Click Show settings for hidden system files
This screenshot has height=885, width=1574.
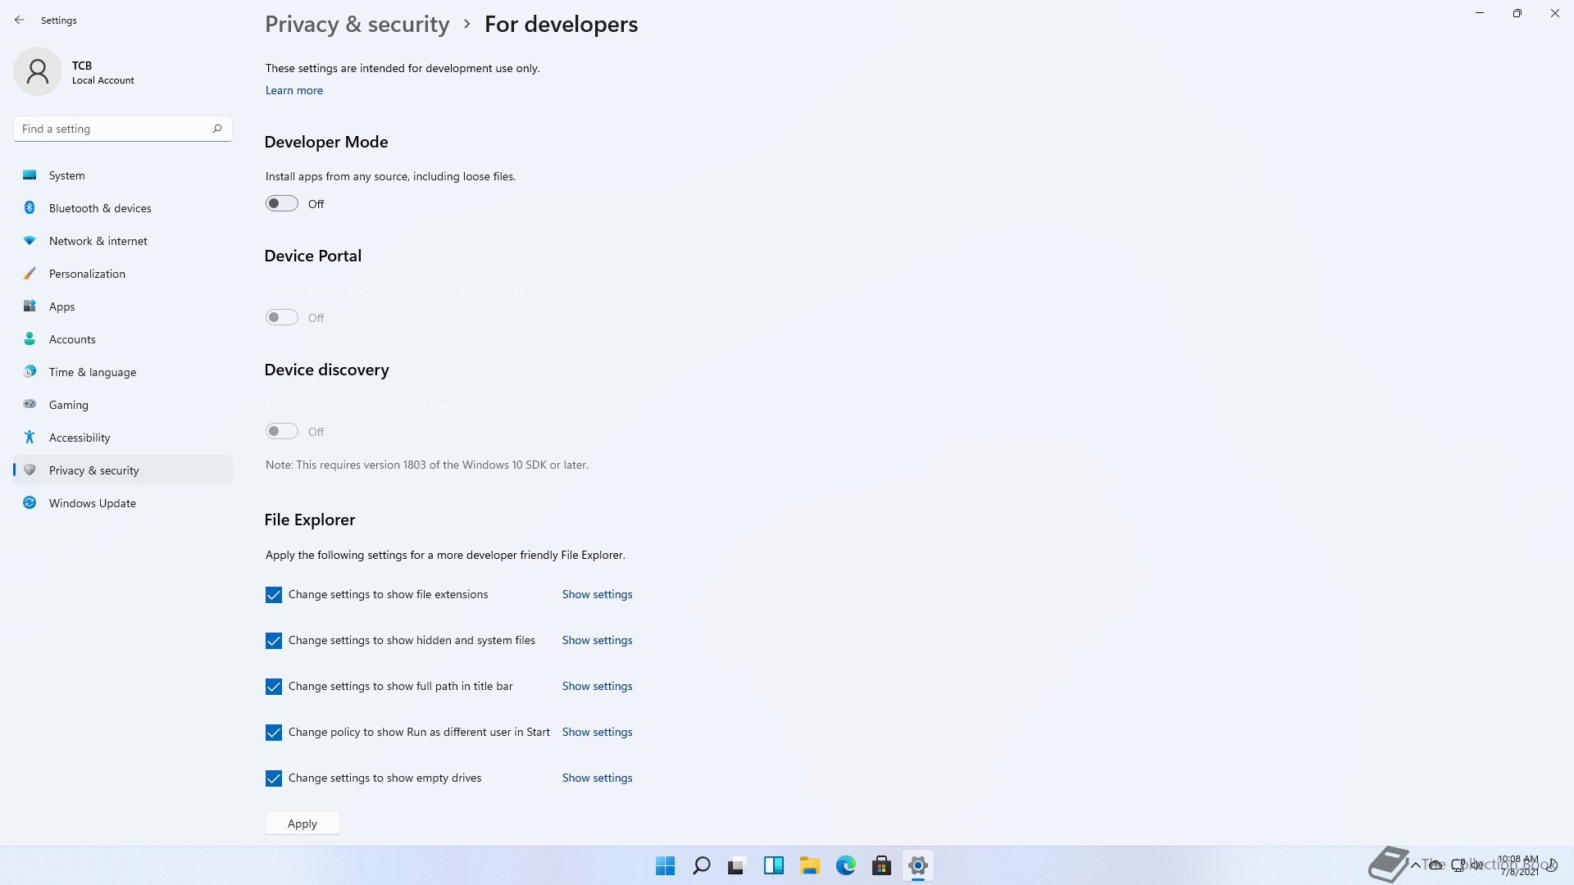pyautogui.click(x=597, y=641)
